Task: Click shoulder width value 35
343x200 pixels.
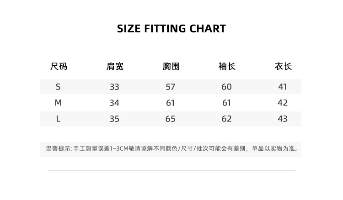Action: (x=114, y=119)
